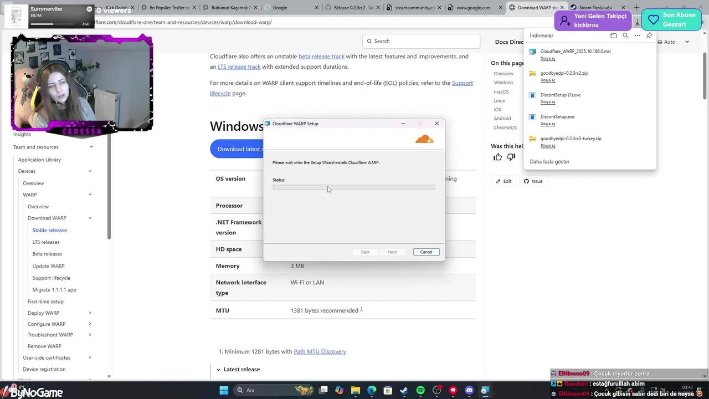
Task: Collapse the Team and resources section
Action: (x=91, y=147)
